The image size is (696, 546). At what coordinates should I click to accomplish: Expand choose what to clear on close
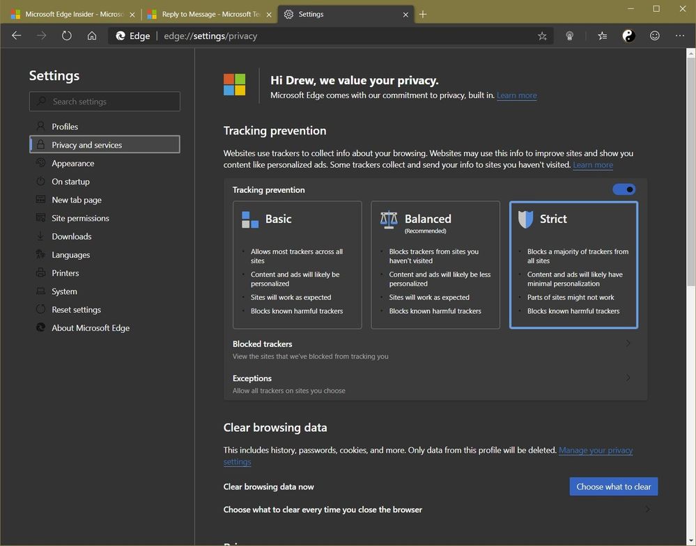438,510
